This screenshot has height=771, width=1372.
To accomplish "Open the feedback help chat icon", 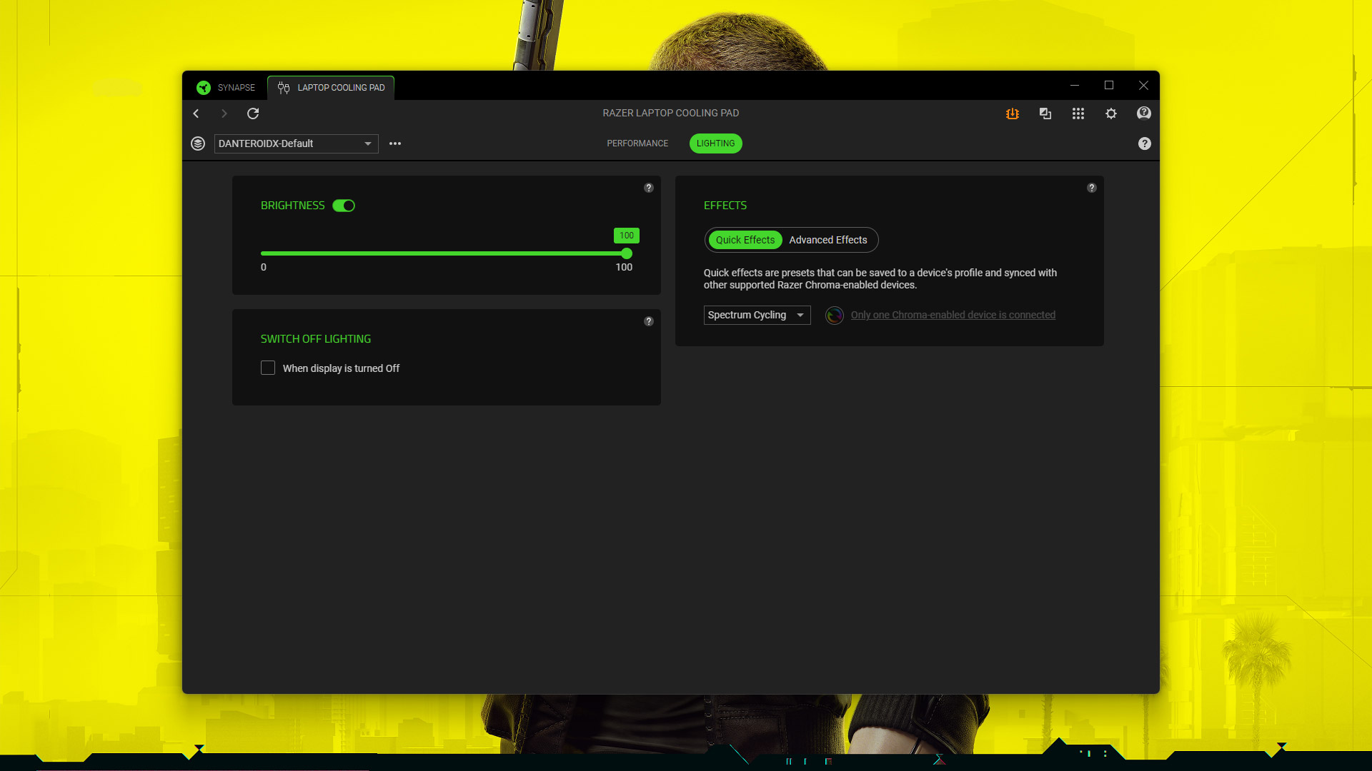I will click(x=1144, y=114).
